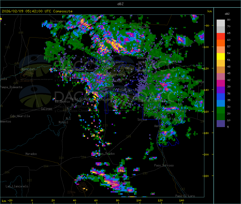241x204 pixels.
Task: Click the Paso_Barroso map label
Action: point(164,165)
